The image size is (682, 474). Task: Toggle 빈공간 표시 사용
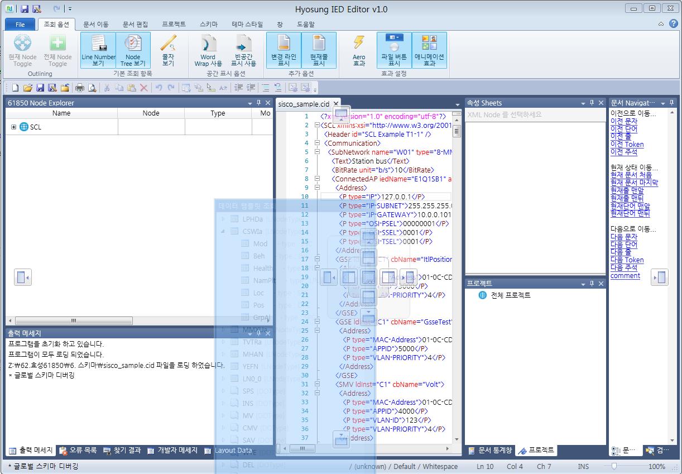tap(243, 50)
